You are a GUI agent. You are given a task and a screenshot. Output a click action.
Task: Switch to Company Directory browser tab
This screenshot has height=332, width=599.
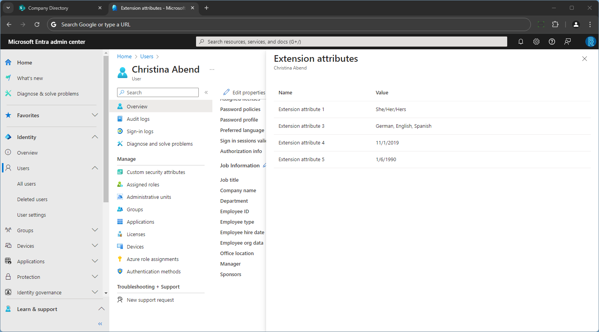[60, 8]
